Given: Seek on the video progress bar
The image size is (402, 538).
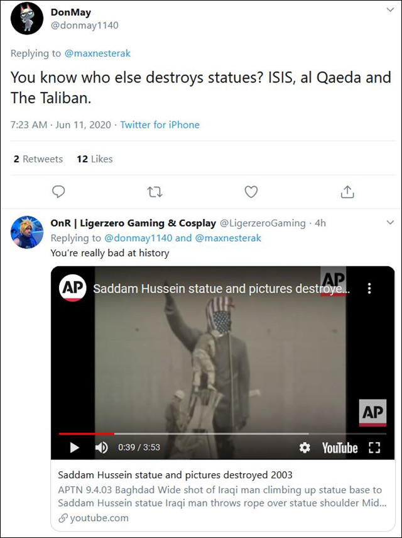Looking at the screenshot, I should pos(222,434).
